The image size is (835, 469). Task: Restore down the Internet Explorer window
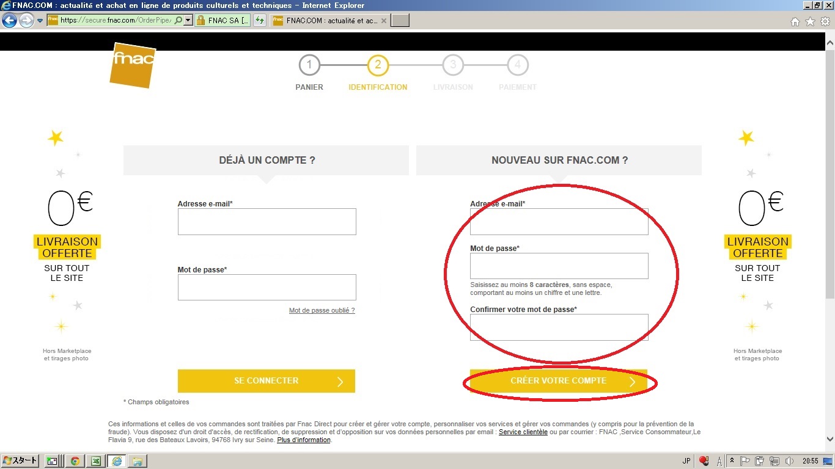point(818,5)
